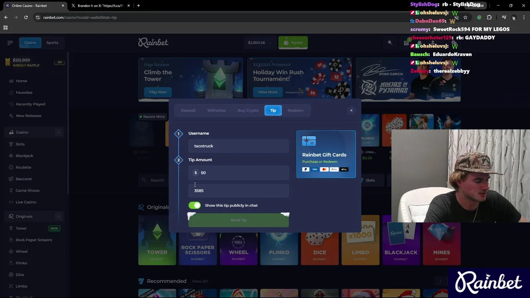Open the Buy Crypto tab

[248, 111]
